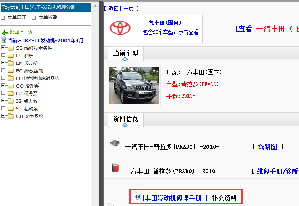Click the blue wave icon under 当前车型
Viewport: 299px width, 206px height.
(125, 59)
